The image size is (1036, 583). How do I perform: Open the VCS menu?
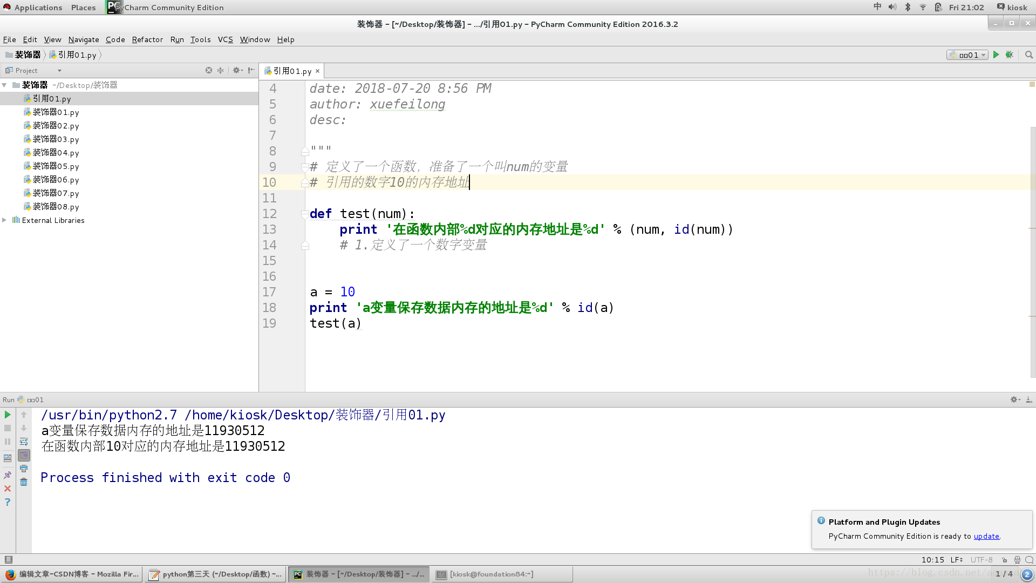tap(225, 39)
